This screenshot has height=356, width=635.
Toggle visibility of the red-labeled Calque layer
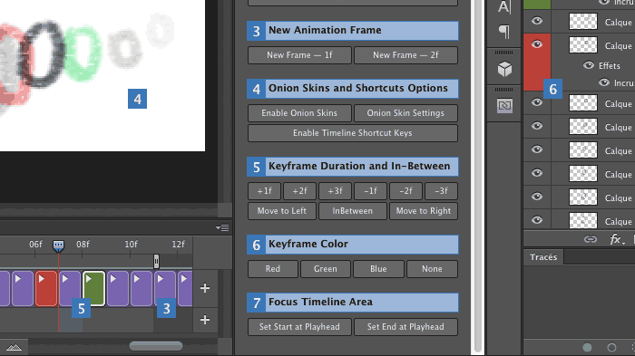click(x=537, y=44)
